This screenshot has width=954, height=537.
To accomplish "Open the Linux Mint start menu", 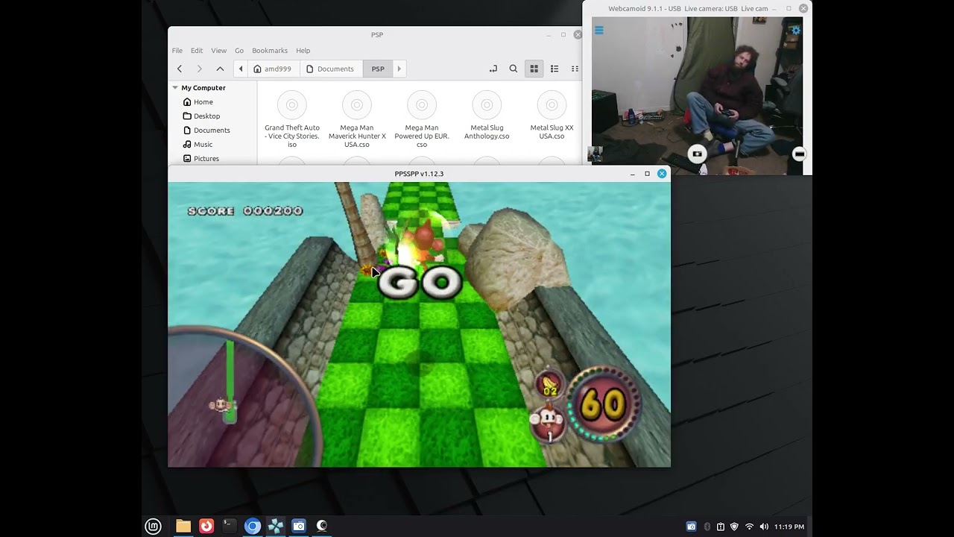I will (x=153, y=526).
